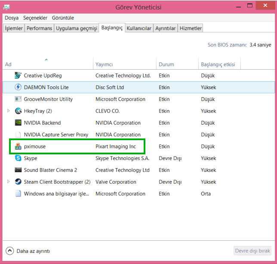Collapse details with Daha az ayrıntı arrow
The width and height of the screenshot is (277, 264).
click(x=10, y=251)
